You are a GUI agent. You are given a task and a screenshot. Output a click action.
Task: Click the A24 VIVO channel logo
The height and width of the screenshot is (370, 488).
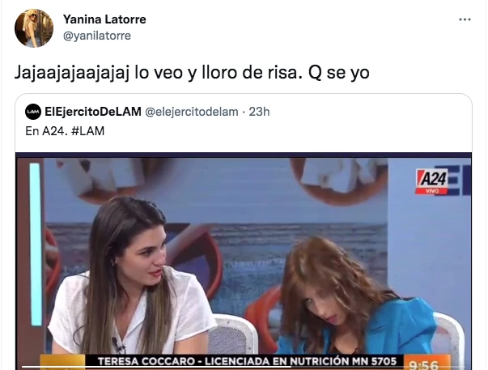pos(432,181)
